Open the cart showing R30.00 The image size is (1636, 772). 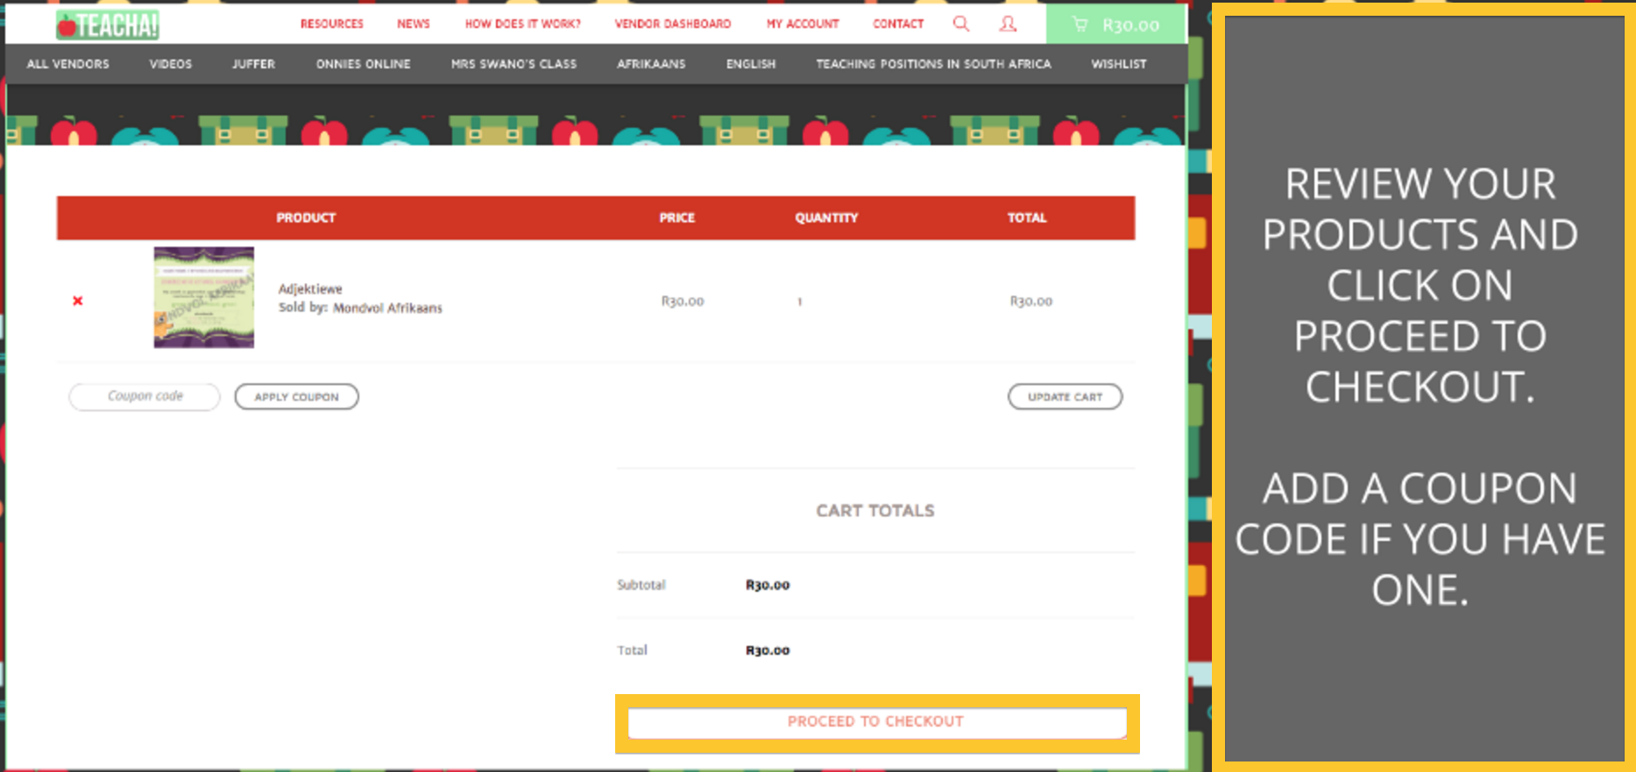click(1115, 25)
